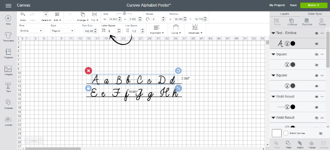The image size is (330, 150).
Task: Open the Flip dropdown
Action: click(x=94, y=16)
